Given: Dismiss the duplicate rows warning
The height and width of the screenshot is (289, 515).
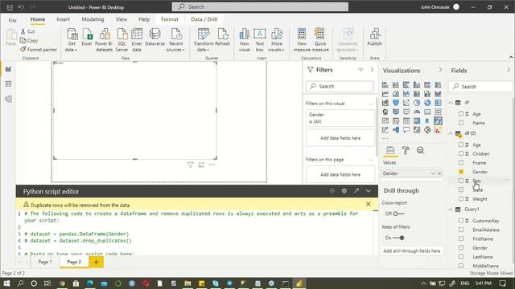Looking at the screenshot, I should [369, 204].
